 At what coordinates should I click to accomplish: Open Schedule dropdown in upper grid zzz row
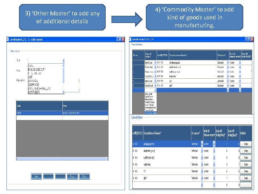pyautogui.click(x=228, y=81)
